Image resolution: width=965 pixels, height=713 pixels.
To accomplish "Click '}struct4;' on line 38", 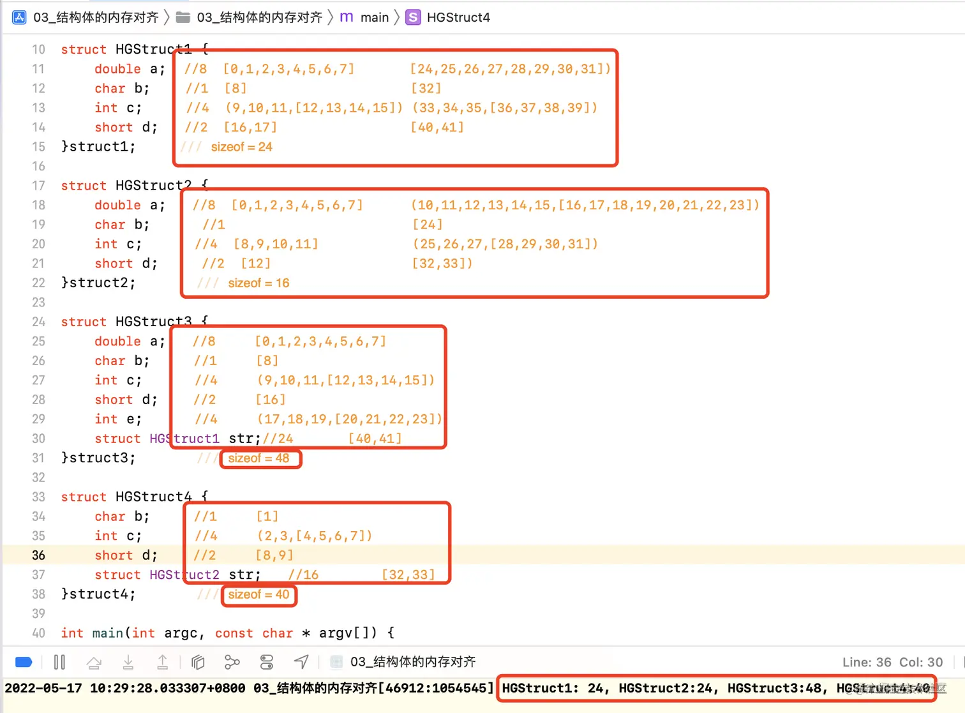I will coord(98,594).
